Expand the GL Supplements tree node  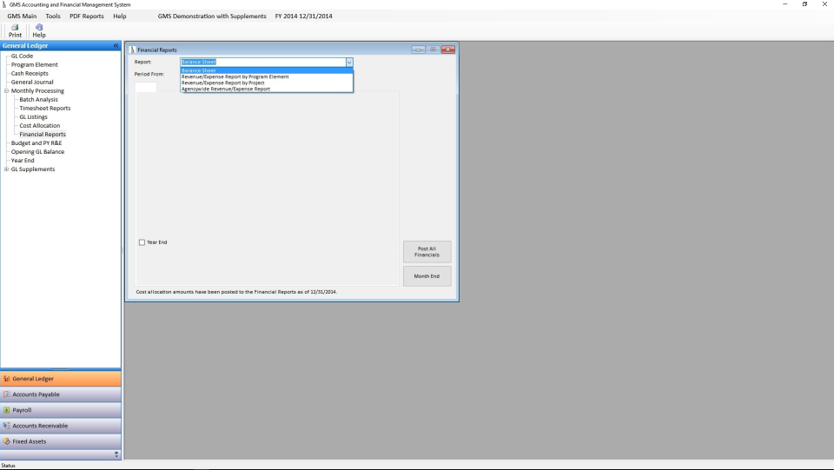click(x=6, y=169)
